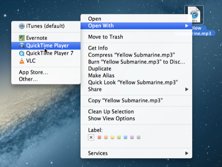This screenshot has height=167, width=222.
Task: Click the Services menu entry
Action: (136, 153)
